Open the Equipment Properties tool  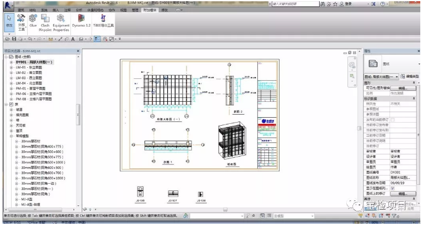tap(61, 23)
